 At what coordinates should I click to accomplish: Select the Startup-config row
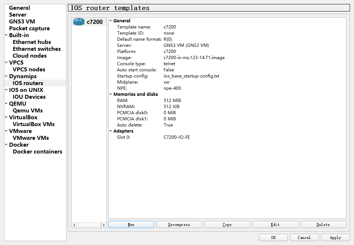click(227, 76)
